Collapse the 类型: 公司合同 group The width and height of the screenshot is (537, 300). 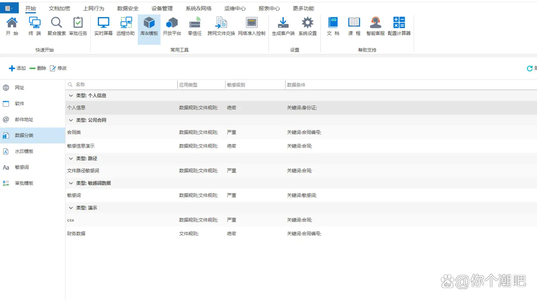click(x=71, y=120)
